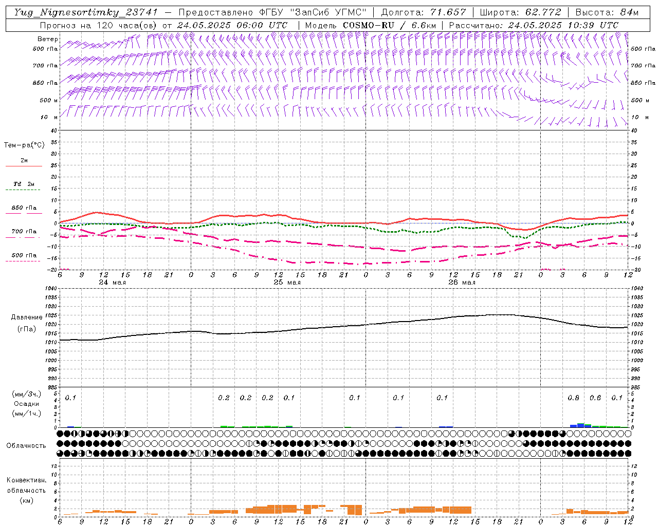
Task: Select the 24 мая date label
Action: click(x=113, y=283)
